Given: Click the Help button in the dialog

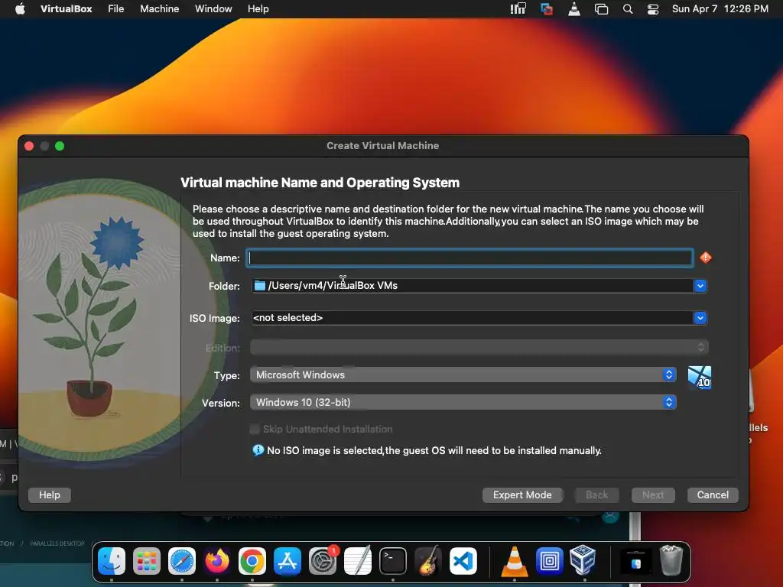Looking at the screenshot, I should pyautogui.click(x=50, y=495).
